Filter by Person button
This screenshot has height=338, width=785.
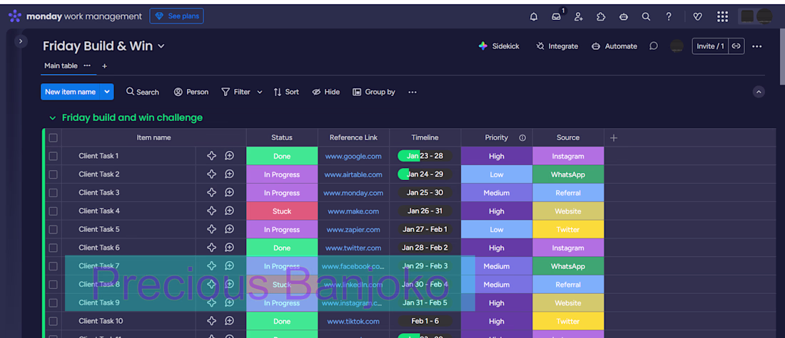pos(191,92)
